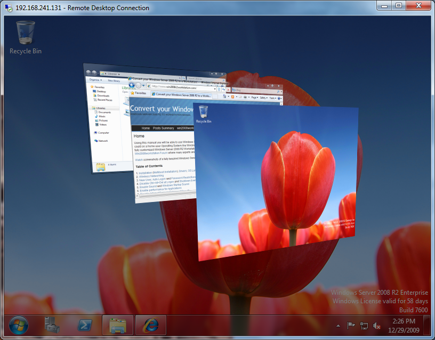Select Downloads under Explorer Favorites

101,95
